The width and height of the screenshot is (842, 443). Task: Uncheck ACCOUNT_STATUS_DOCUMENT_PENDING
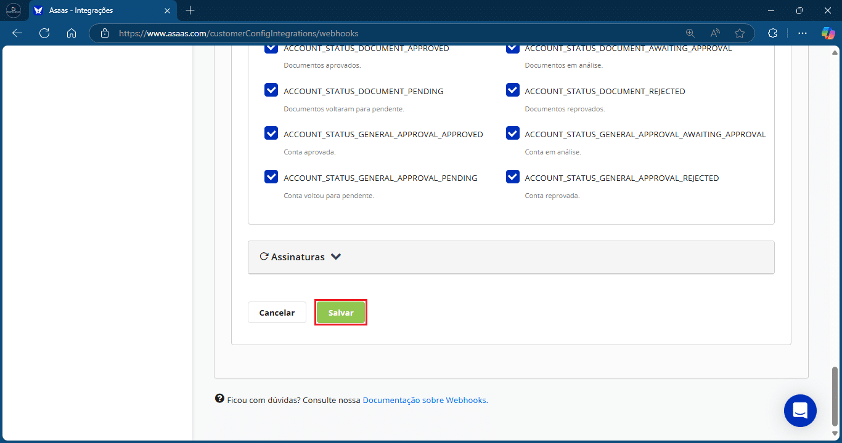271,90
